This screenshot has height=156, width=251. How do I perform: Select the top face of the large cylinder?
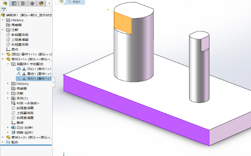134,10
